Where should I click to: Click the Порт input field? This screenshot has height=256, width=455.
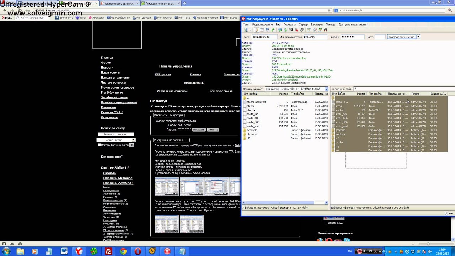coord(380,37)
